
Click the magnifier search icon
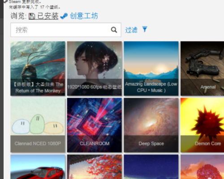(114, 30)
